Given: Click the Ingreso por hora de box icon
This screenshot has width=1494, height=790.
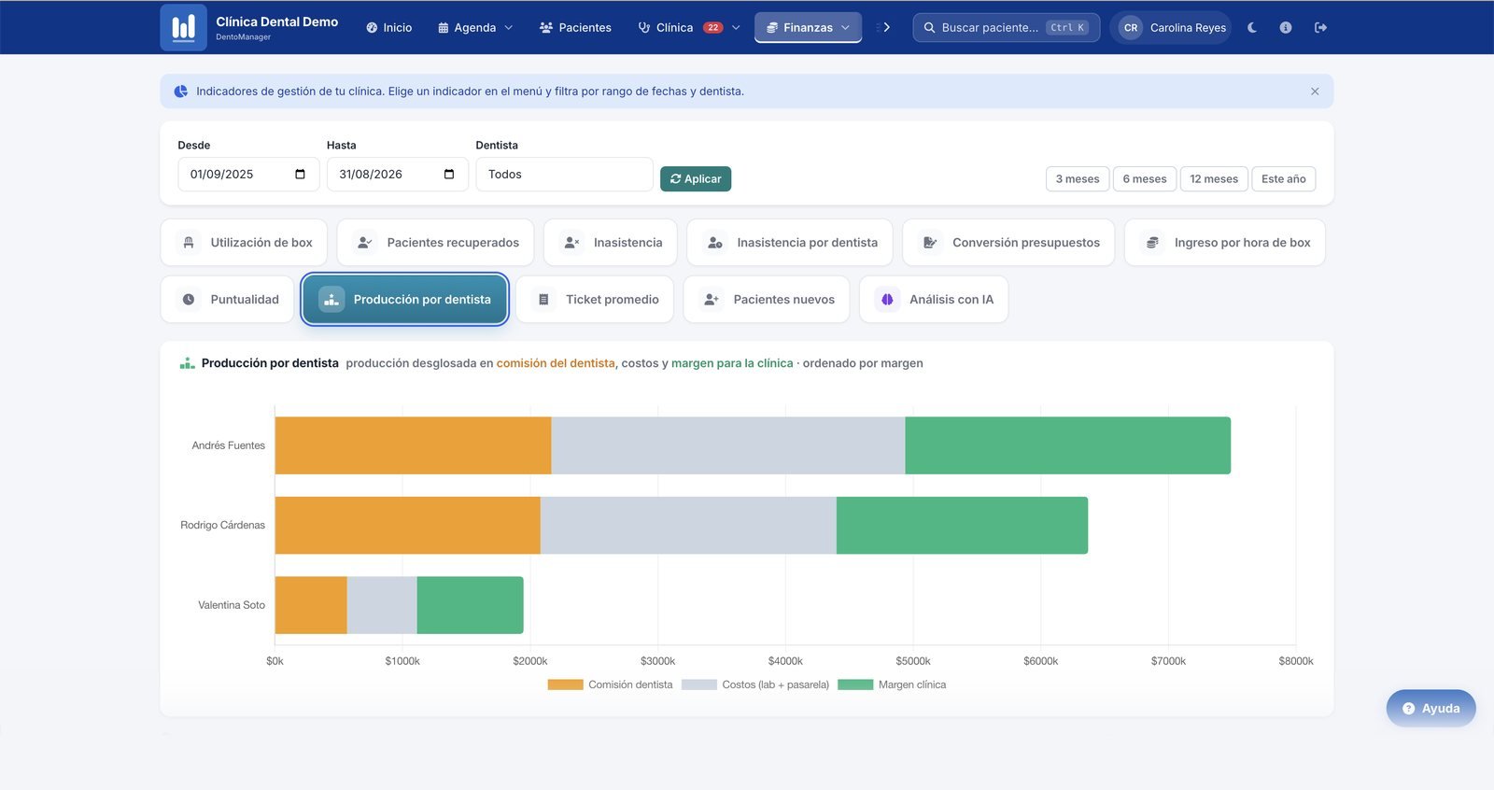Looking at the screenshot, I should [1152, 243].
